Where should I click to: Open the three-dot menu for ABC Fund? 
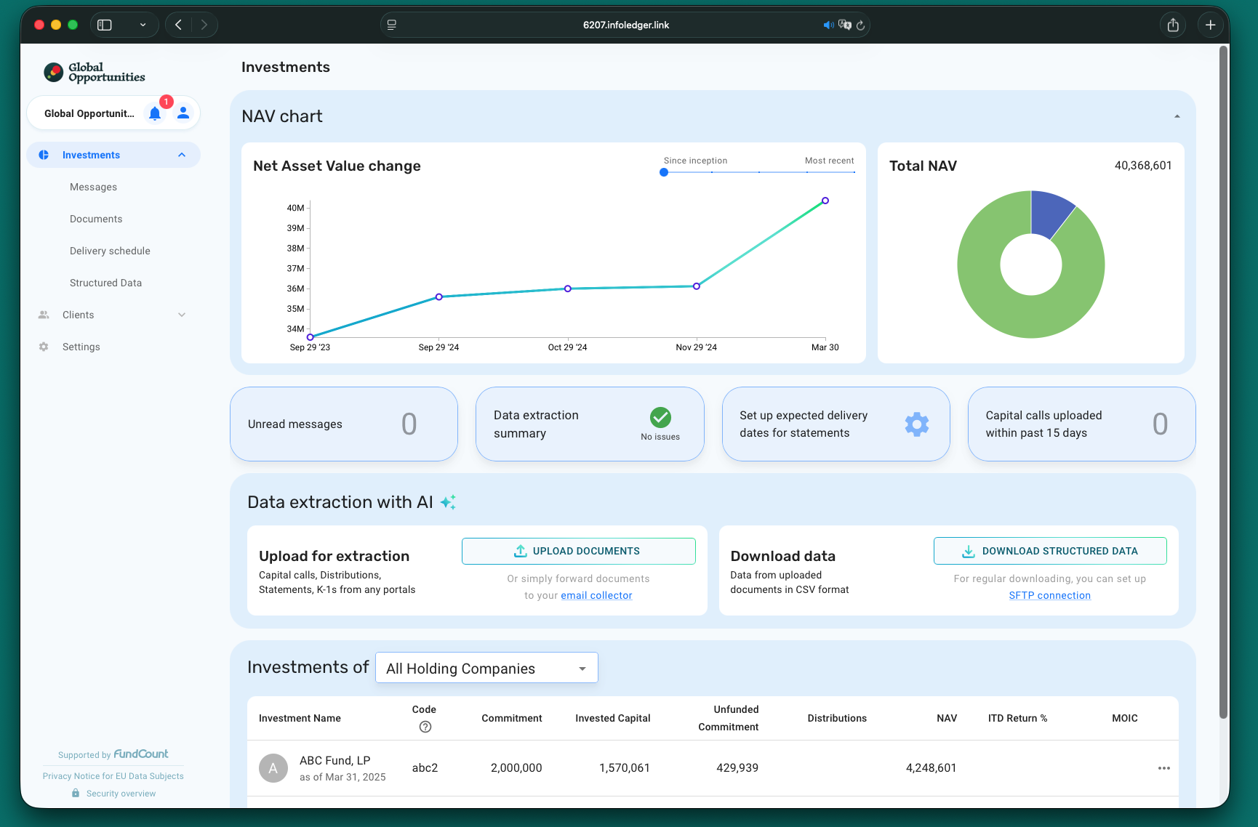coord(1163,768)
